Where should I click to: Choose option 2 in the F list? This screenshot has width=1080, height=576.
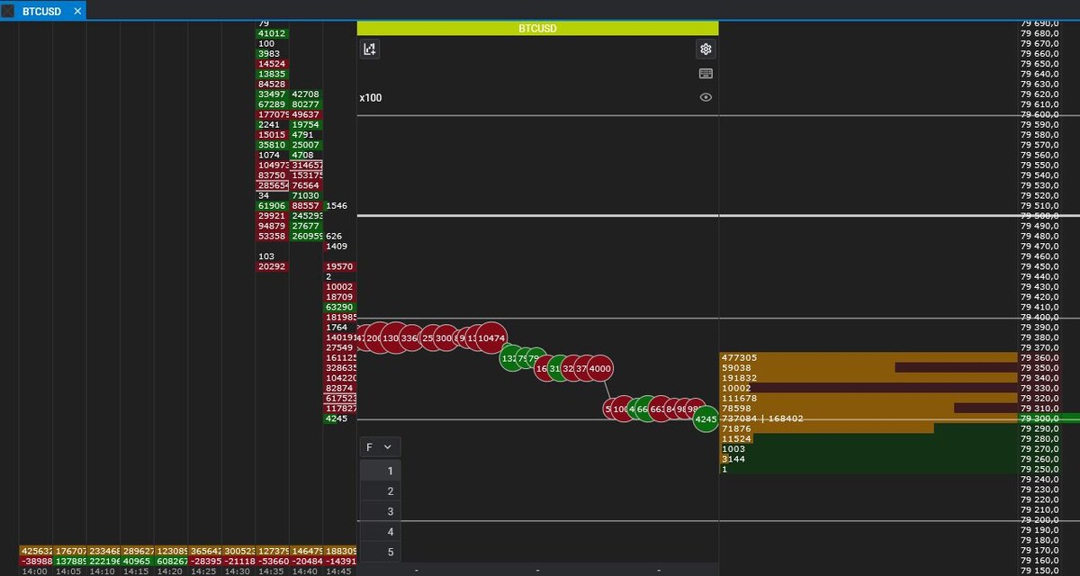click(x=380, y=491)
